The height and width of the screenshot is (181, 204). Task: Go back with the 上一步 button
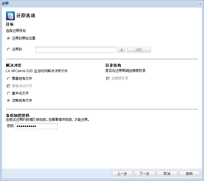click(x=122, y=173)
